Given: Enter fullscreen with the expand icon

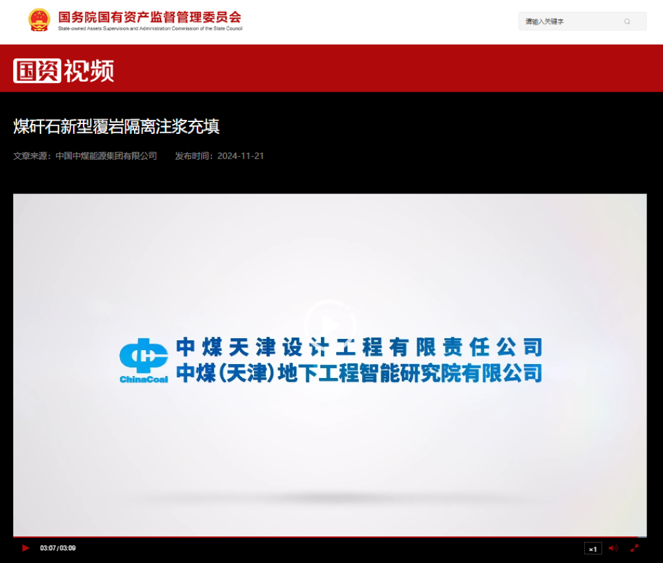Looking at the screenshot, I should coord(634,548).
